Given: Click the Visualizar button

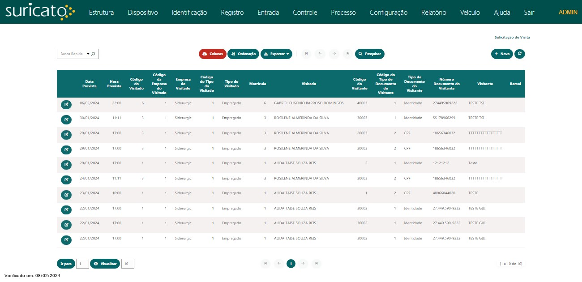Looking at the screenshot, I should point(105,264).
